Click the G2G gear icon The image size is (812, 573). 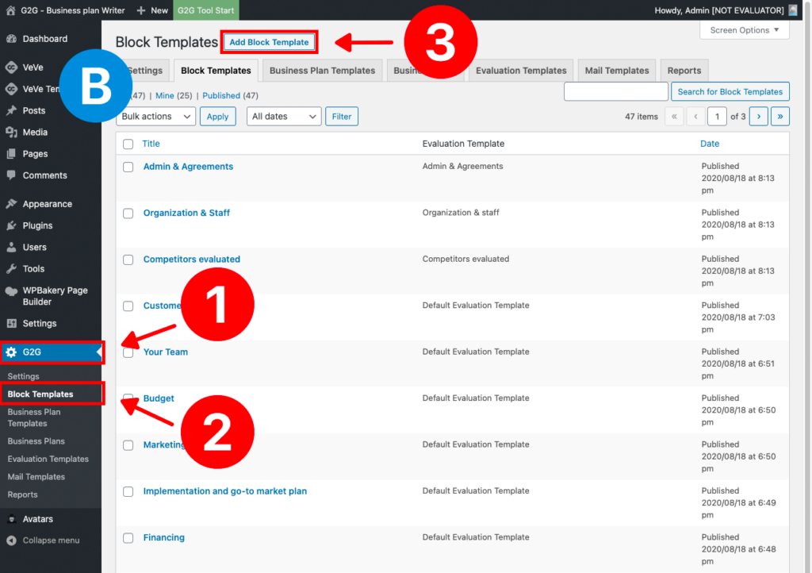11,352
